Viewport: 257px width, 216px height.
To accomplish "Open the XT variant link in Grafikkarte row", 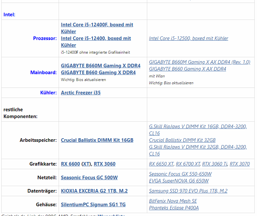I will pyautogui.click(x=86, y=164).
